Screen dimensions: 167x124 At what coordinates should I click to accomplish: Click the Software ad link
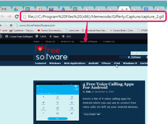click(134, 57)
